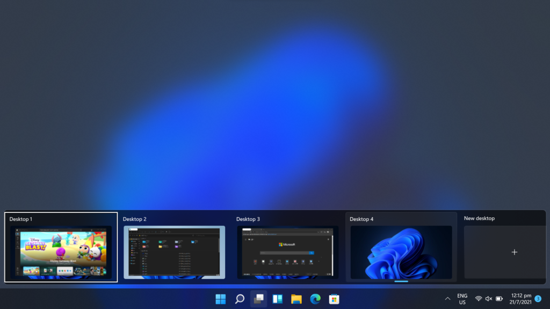Add a new desktop with plus button
The width and height of the screenshot is (550, 309).
514,252
